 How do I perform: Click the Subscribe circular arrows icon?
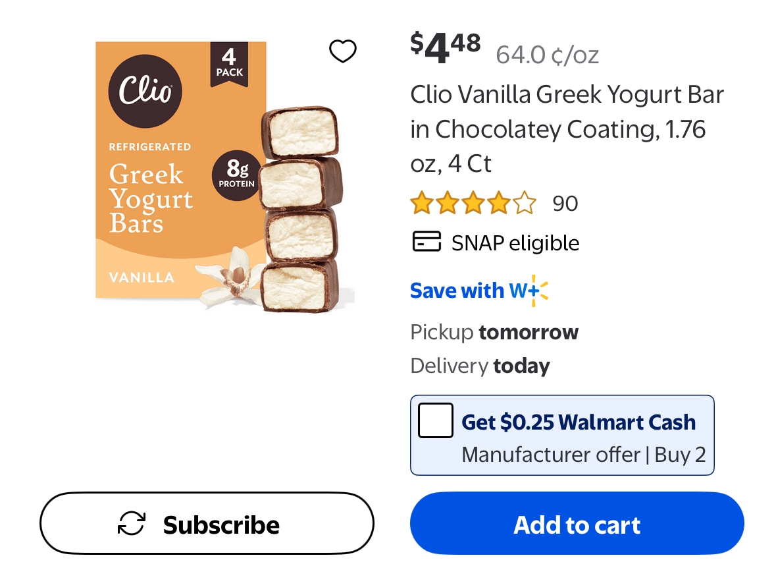click(132, 524)
